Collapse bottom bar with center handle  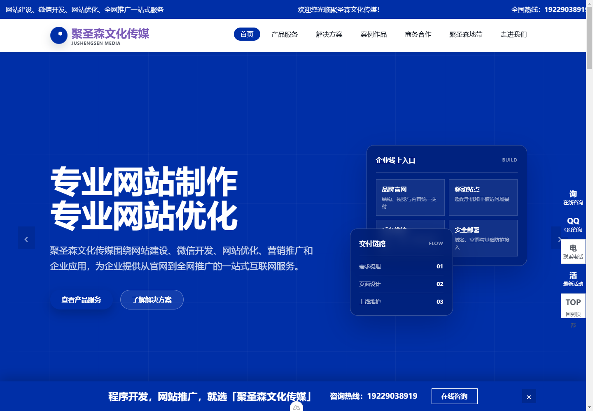296,407
